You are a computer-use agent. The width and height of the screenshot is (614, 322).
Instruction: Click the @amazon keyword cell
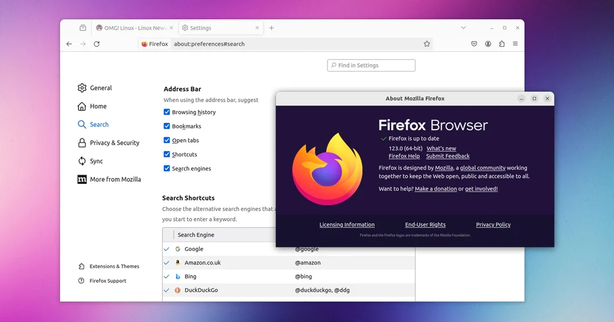tap(308, 263)
